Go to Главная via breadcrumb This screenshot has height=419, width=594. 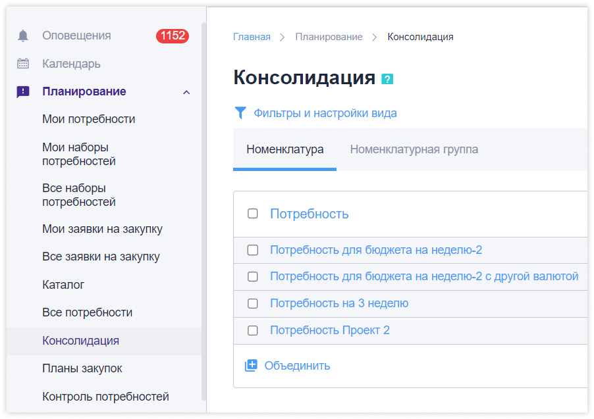coord(252,37)
